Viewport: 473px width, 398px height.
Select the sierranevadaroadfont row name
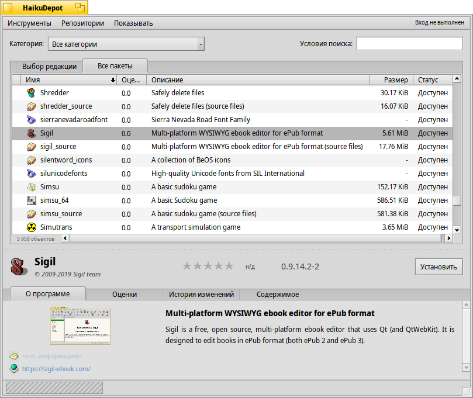click(x=74, y=120)
